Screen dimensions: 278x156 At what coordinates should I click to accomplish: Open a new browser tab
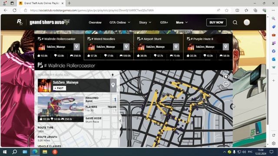coord(69,3)
